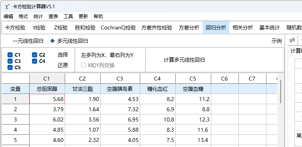This screenshot has height=147, width=302.
Task: Click the 变量 row header
Action: coord(16,89)
